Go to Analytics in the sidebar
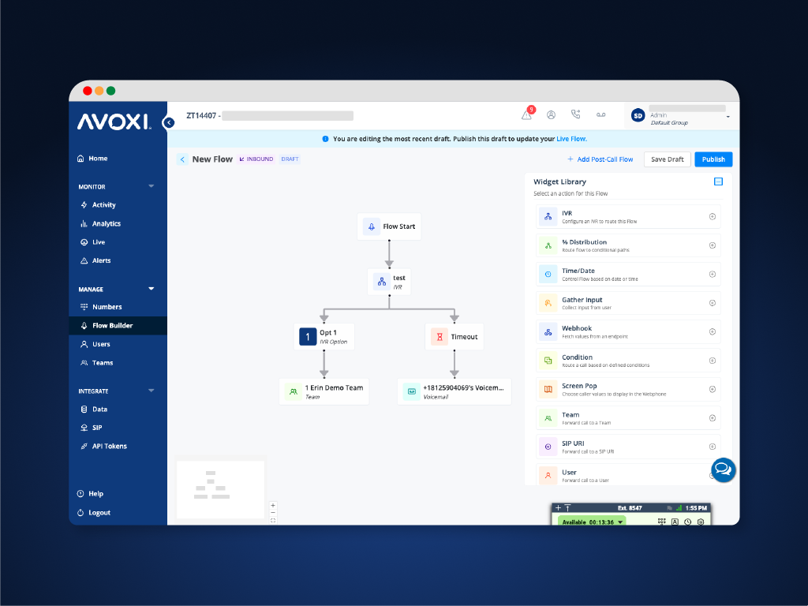Image resolution: width=808 pixels, height=606 pixels. pyautogui.click(x=106, y=223)
